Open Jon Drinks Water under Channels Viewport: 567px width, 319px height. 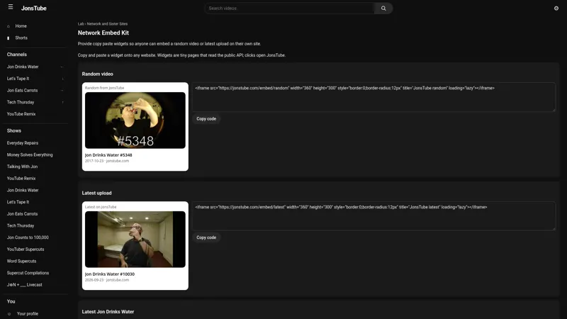(23, 67)
